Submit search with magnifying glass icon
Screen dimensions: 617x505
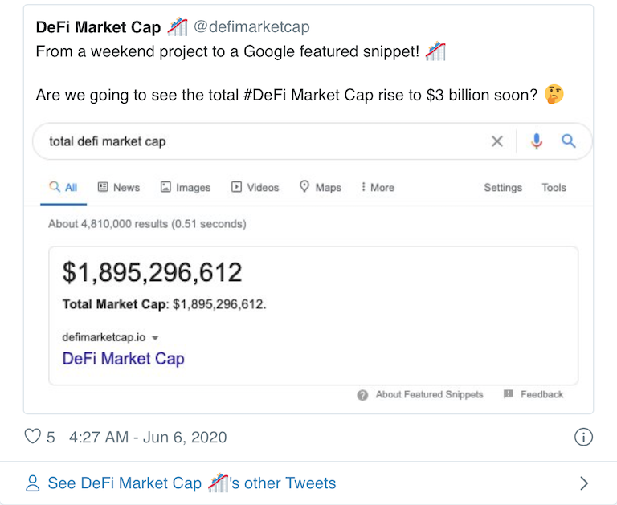[569, 141]
